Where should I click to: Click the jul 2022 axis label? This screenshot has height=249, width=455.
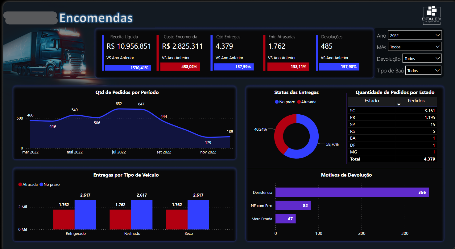119,152
